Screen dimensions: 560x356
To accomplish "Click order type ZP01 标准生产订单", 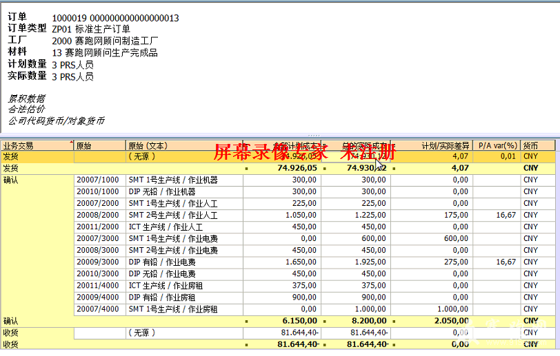I will click(91, 29).
